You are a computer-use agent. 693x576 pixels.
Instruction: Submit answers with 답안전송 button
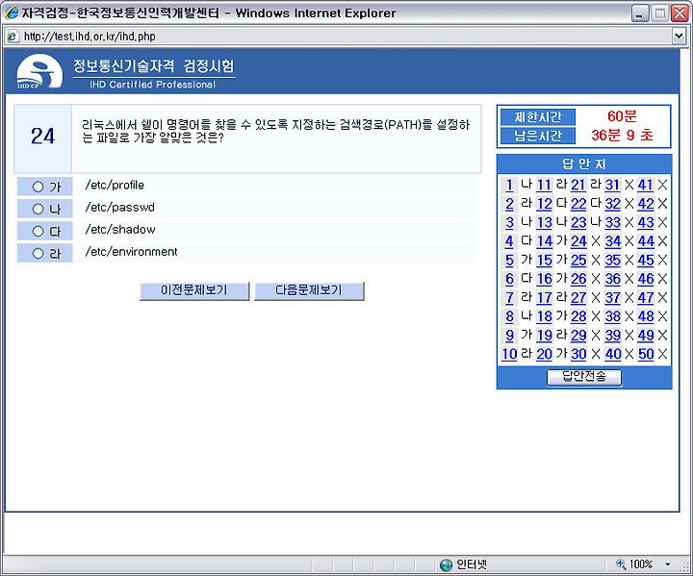[x=584, y=377]
